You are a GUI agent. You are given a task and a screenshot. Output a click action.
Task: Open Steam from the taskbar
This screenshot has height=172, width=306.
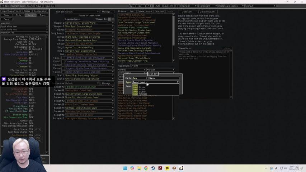point(153,168)
